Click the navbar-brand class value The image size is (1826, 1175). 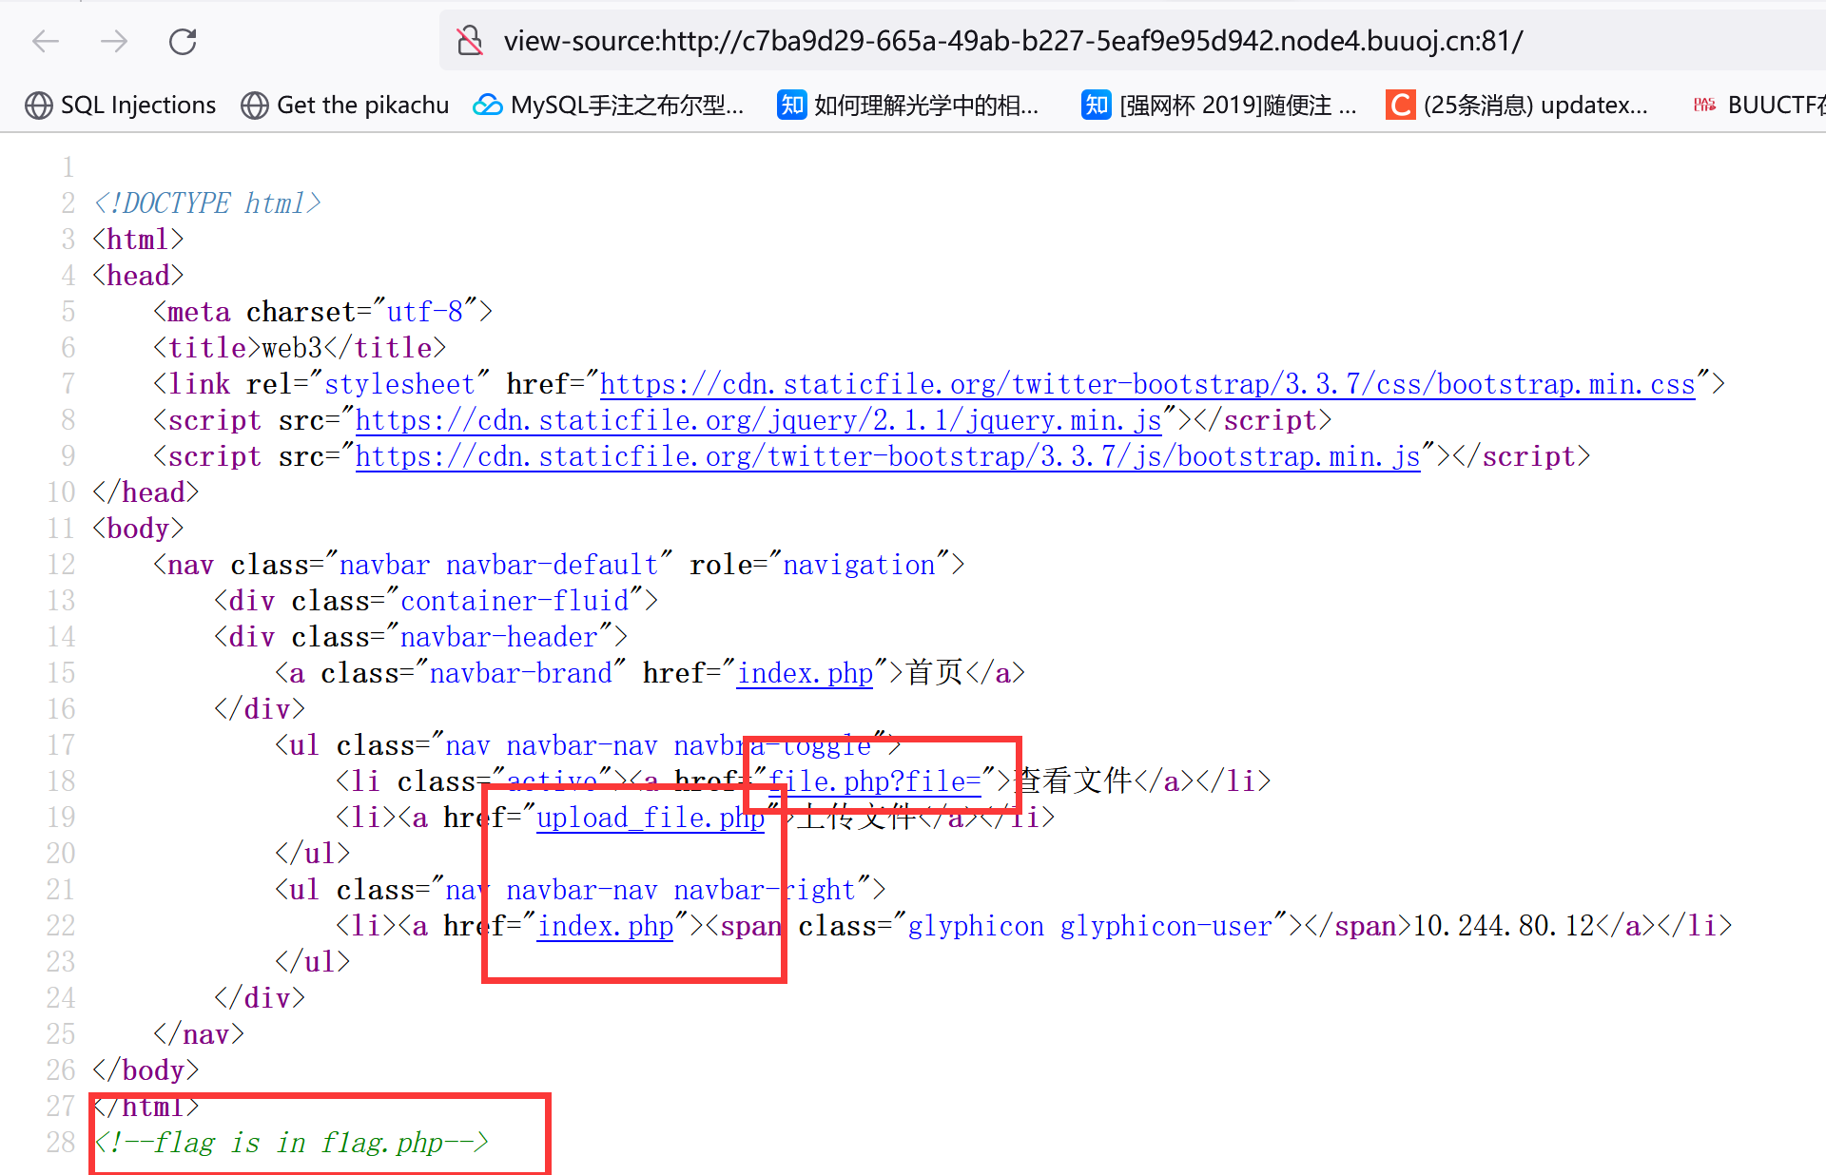click(x=520, y=673)
